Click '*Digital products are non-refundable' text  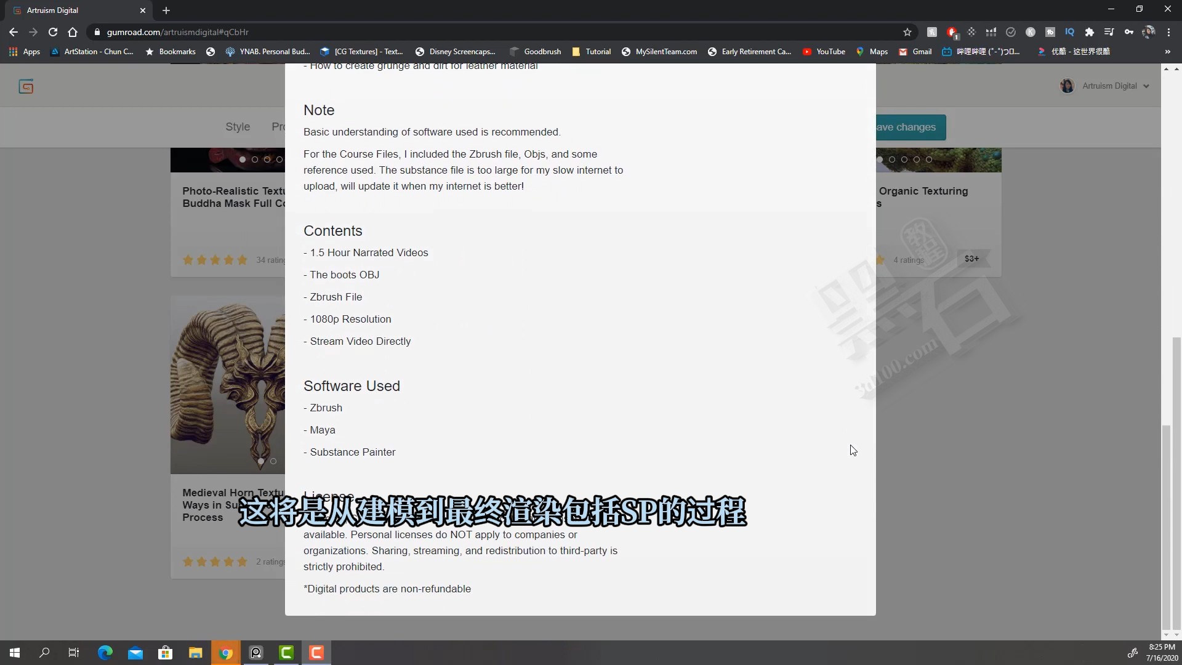pyautogui.click(x=387, y=589)
